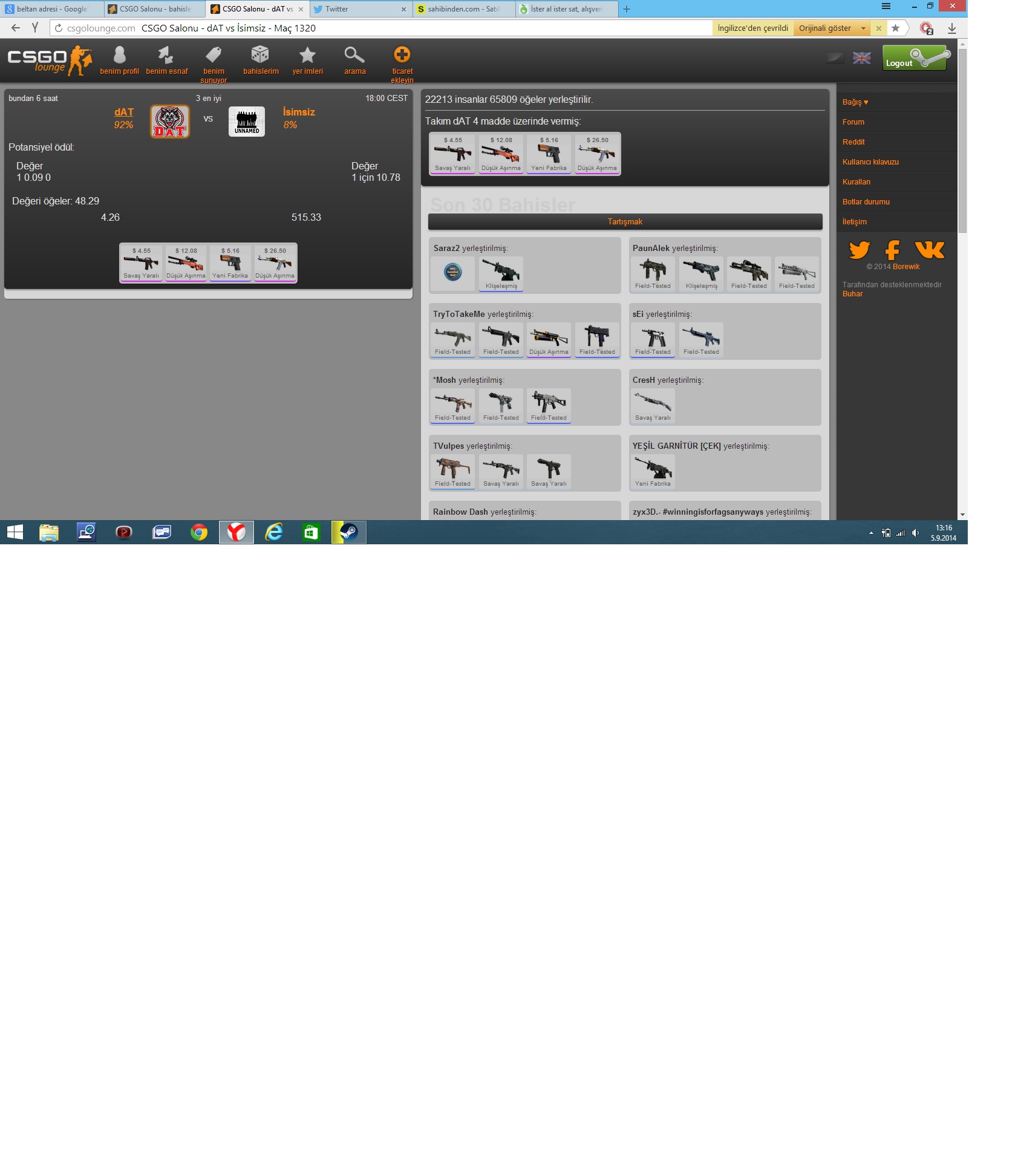1021x1166 pixels.
Task: Click the dAT team name link
Action: [124, 112]
